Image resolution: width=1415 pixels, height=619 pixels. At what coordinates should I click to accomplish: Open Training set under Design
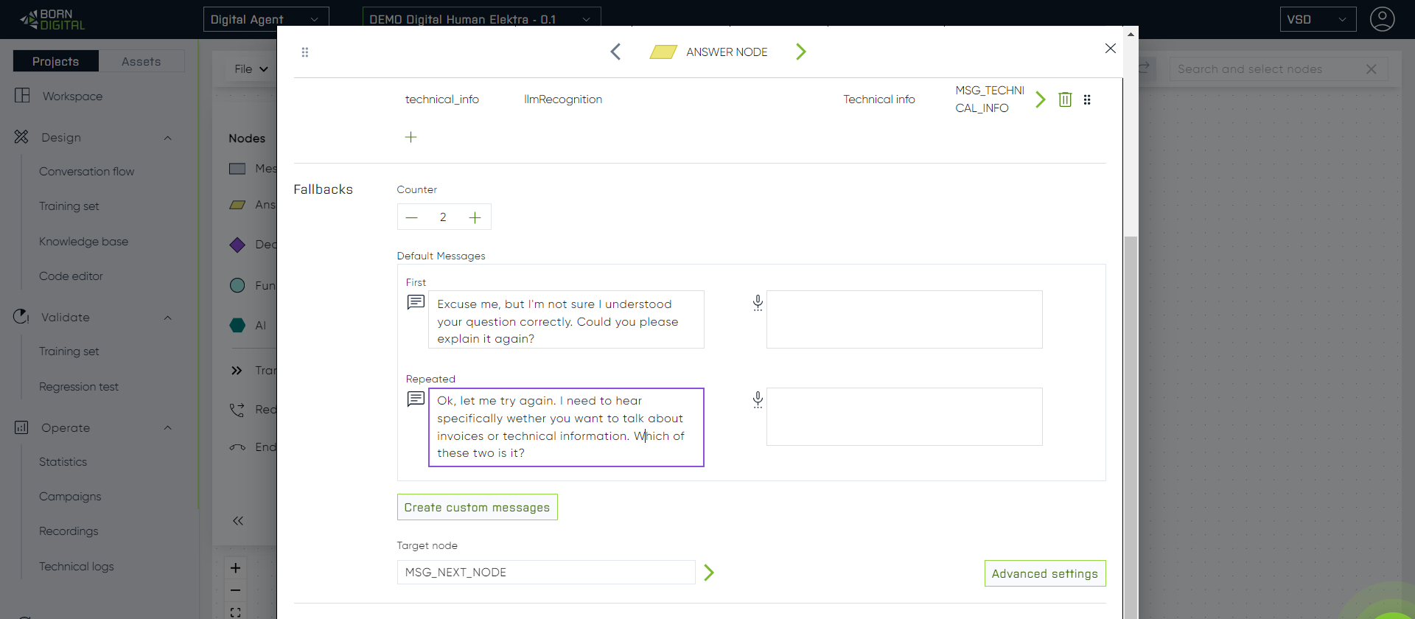click(69, 206)
